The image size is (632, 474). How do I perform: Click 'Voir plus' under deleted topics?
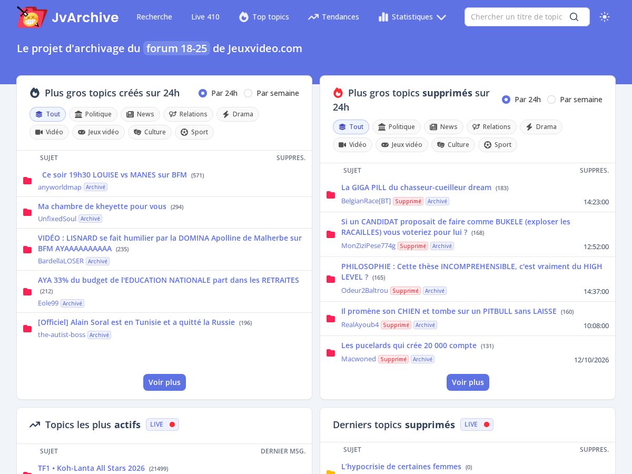click(x=468, y=382)
